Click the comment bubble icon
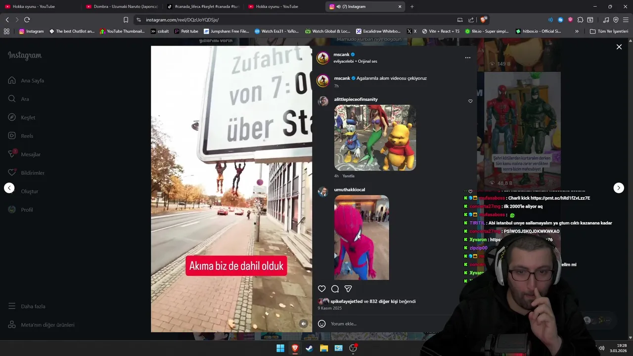The image size is (633, 356). [335, 289]
